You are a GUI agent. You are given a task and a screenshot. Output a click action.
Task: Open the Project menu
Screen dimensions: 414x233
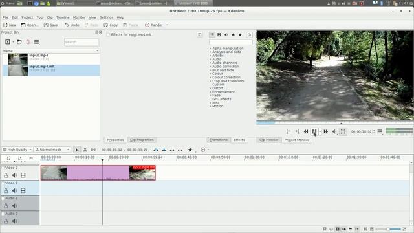tap(27, 17)
